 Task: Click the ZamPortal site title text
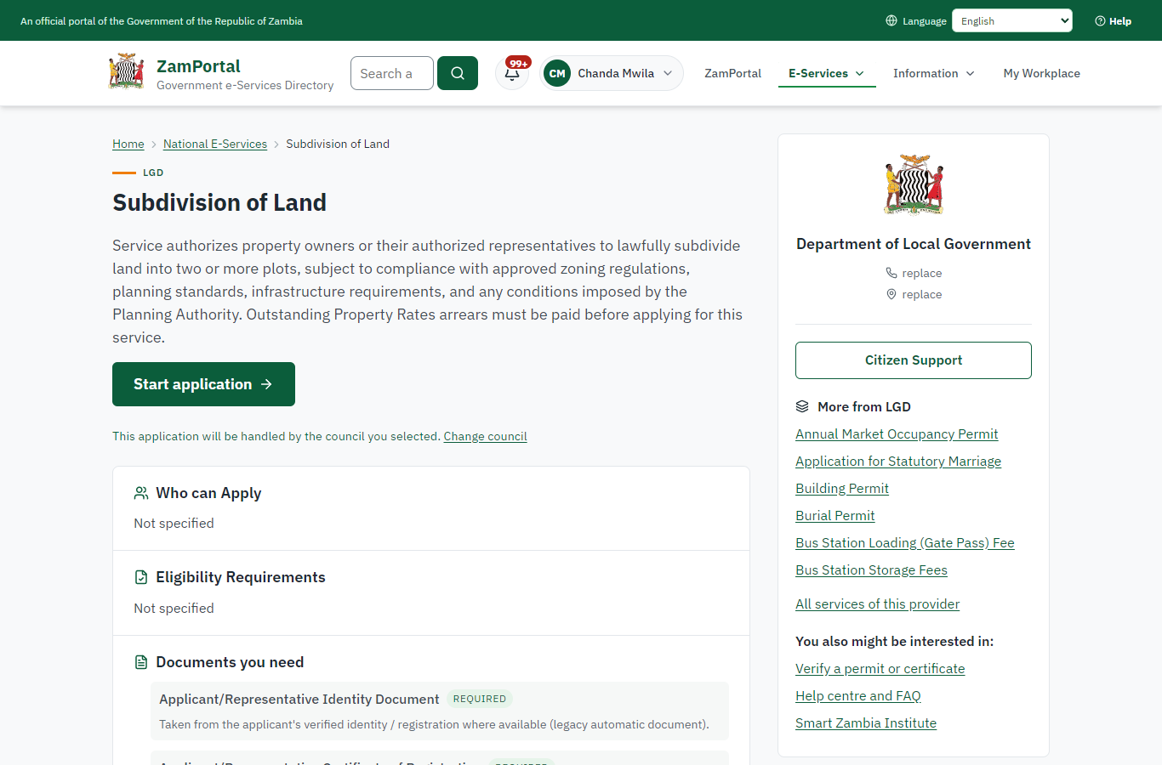pos(198,66)
